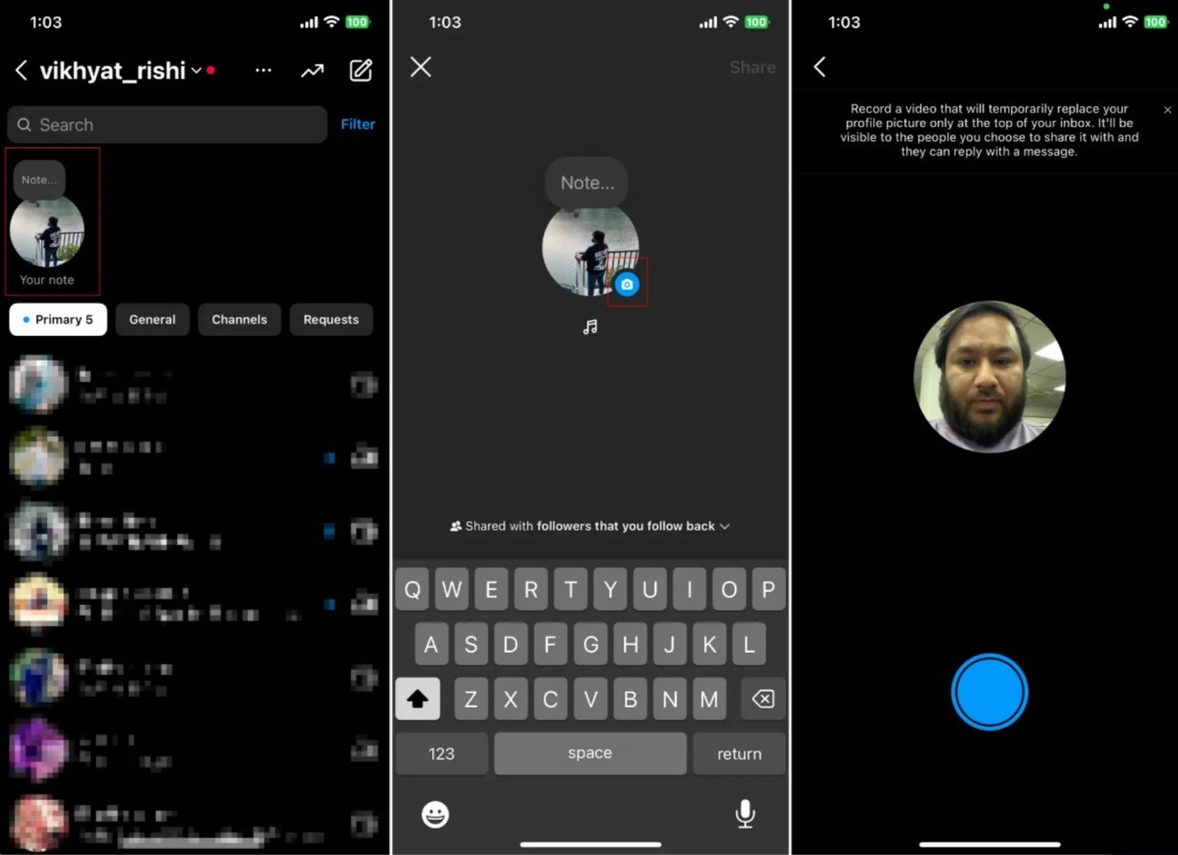The height and width of the screenshot is (855, 1178).
Task: Select the Primary 5 tab
Action: (x=58, y=319)
